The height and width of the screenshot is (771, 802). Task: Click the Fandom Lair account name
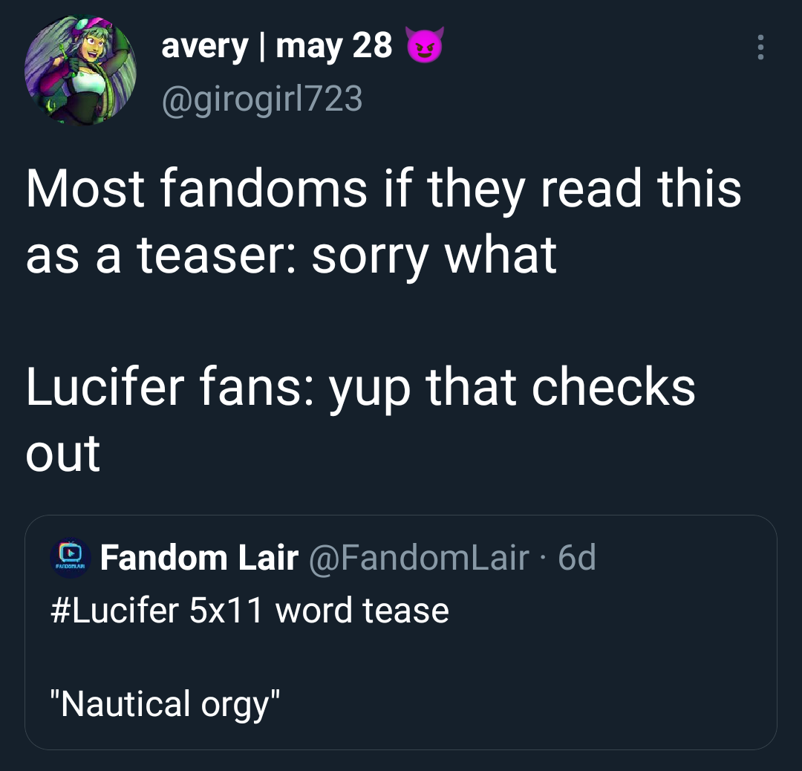tap(199, 558)
